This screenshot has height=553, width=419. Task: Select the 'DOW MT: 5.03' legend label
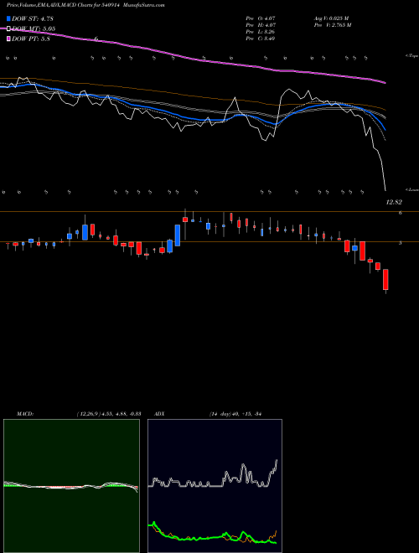point(34,28)
